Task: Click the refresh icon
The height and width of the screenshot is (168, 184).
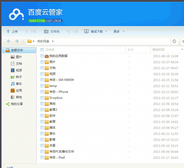Action: pyautogui.click(x=174, y=41)
